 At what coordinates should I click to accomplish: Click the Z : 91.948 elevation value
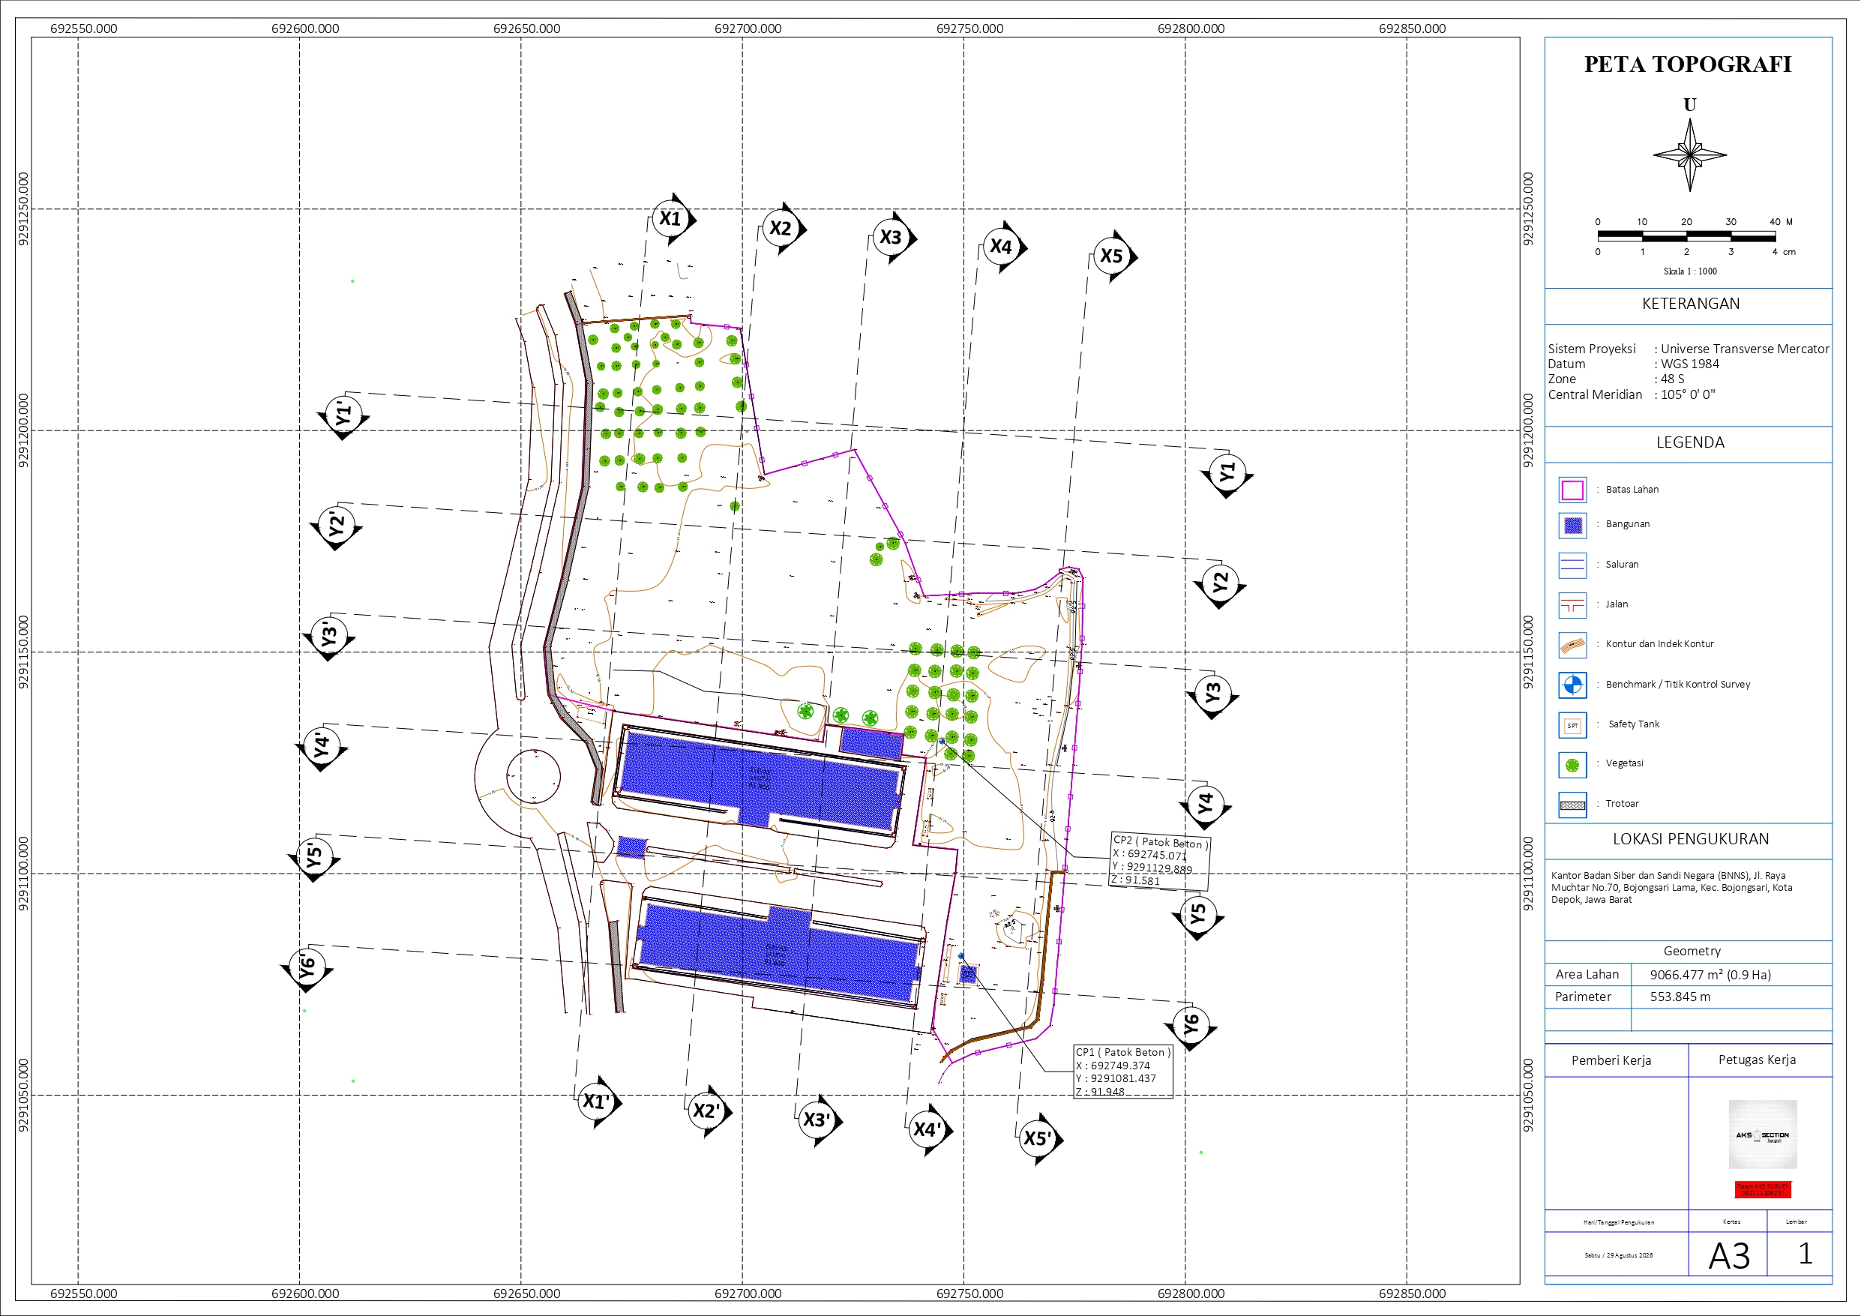[1100, 1091]
